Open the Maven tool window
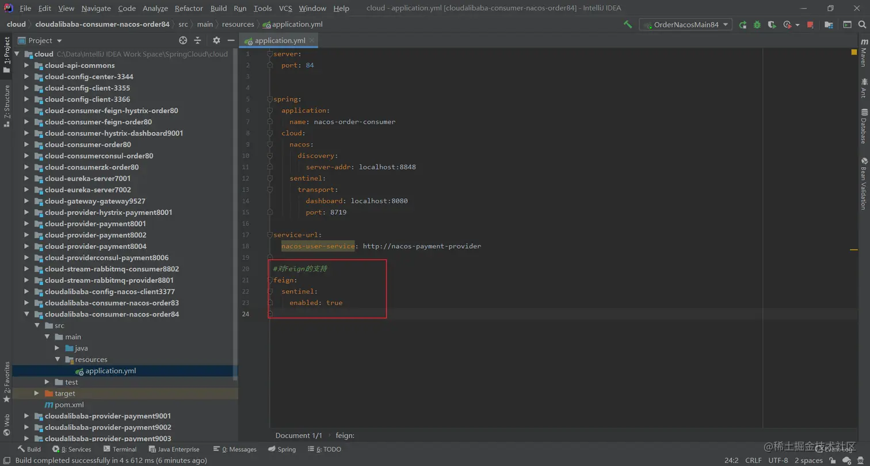 click(x=863, y=53)
